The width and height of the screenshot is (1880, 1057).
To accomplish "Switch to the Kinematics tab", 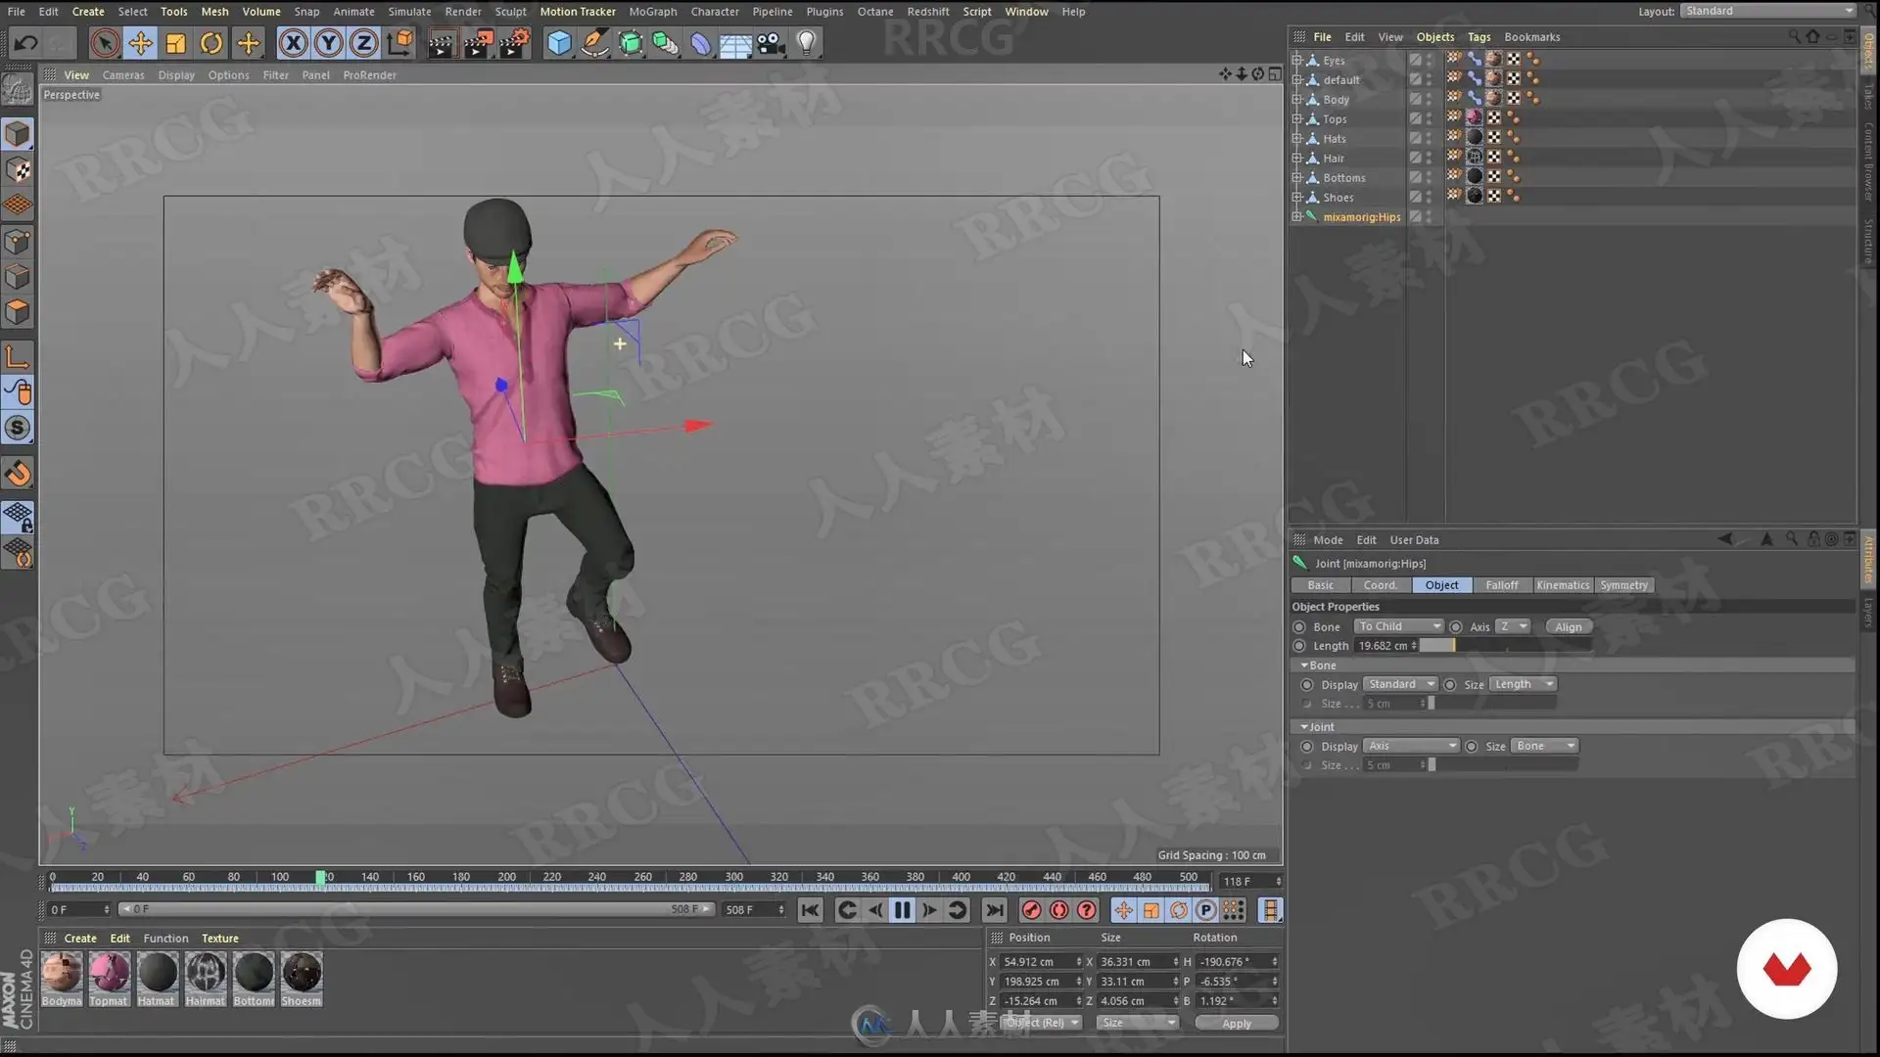I will 1562,585.
